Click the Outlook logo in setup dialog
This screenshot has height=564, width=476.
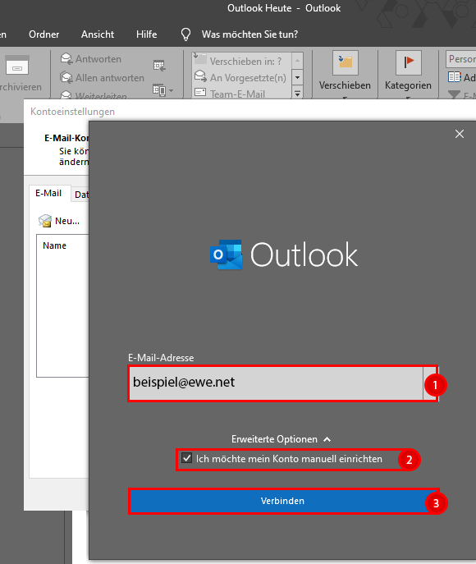tap(284, 255)
